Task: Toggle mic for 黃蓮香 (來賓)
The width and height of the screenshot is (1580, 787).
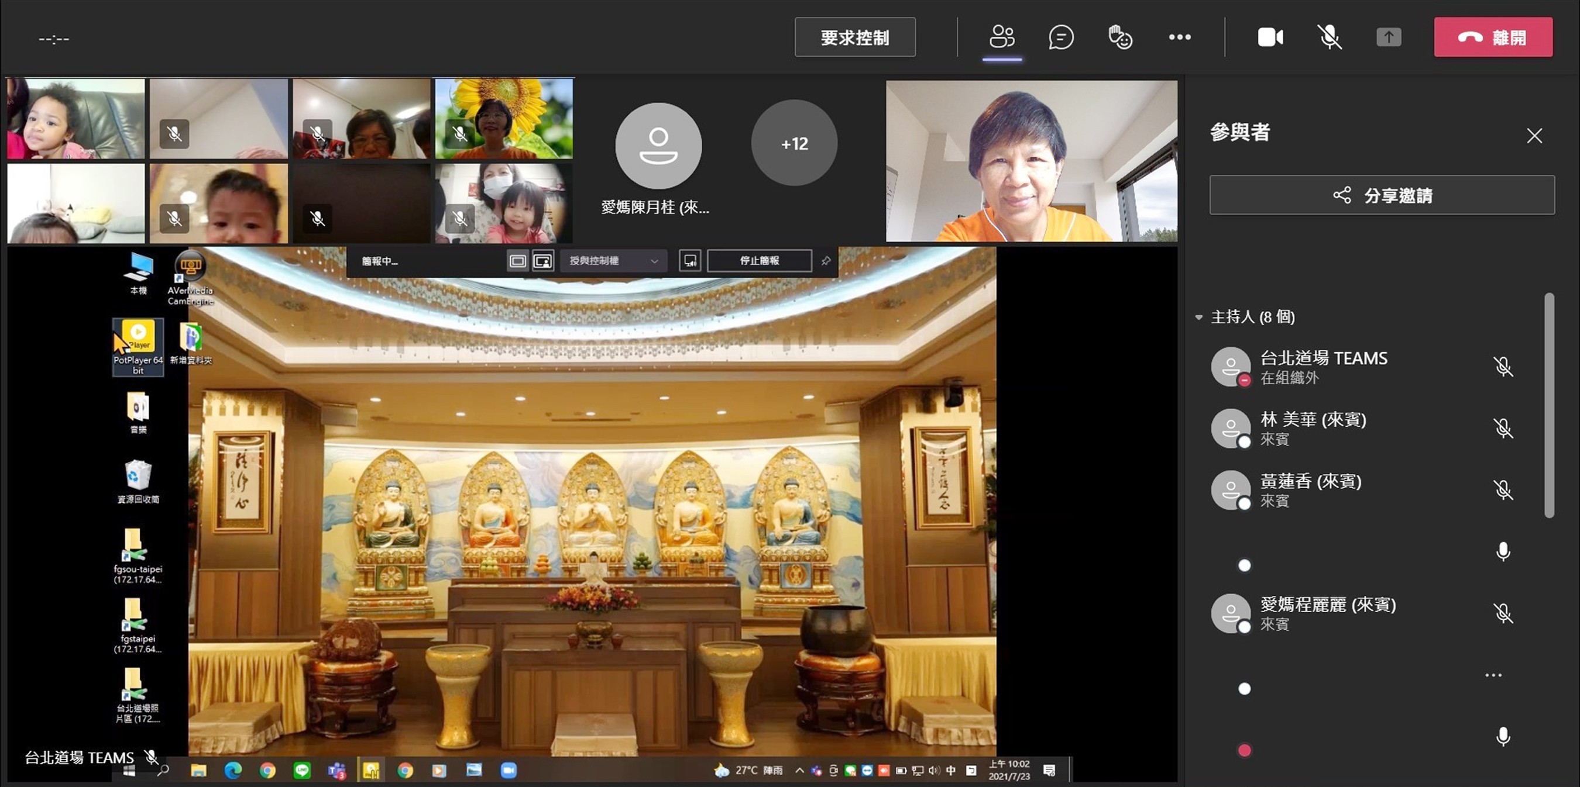Action: [x=1503, y=490]
